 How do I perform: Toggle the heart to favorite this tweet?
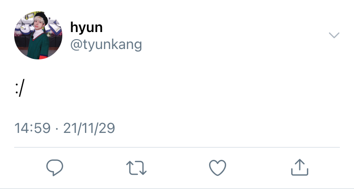tap(218, 168)
